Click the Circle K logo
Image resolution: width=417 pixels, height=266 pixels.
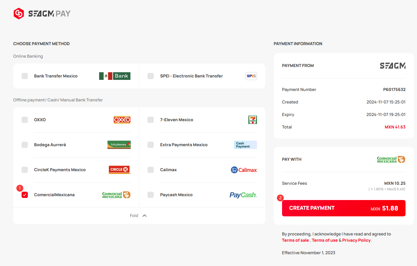[120, 169]
